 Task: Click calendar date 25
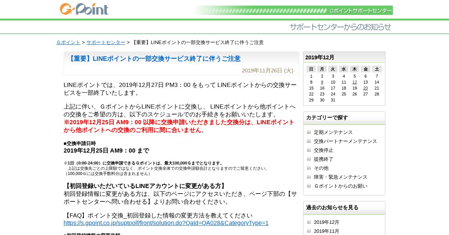[344, 94]
